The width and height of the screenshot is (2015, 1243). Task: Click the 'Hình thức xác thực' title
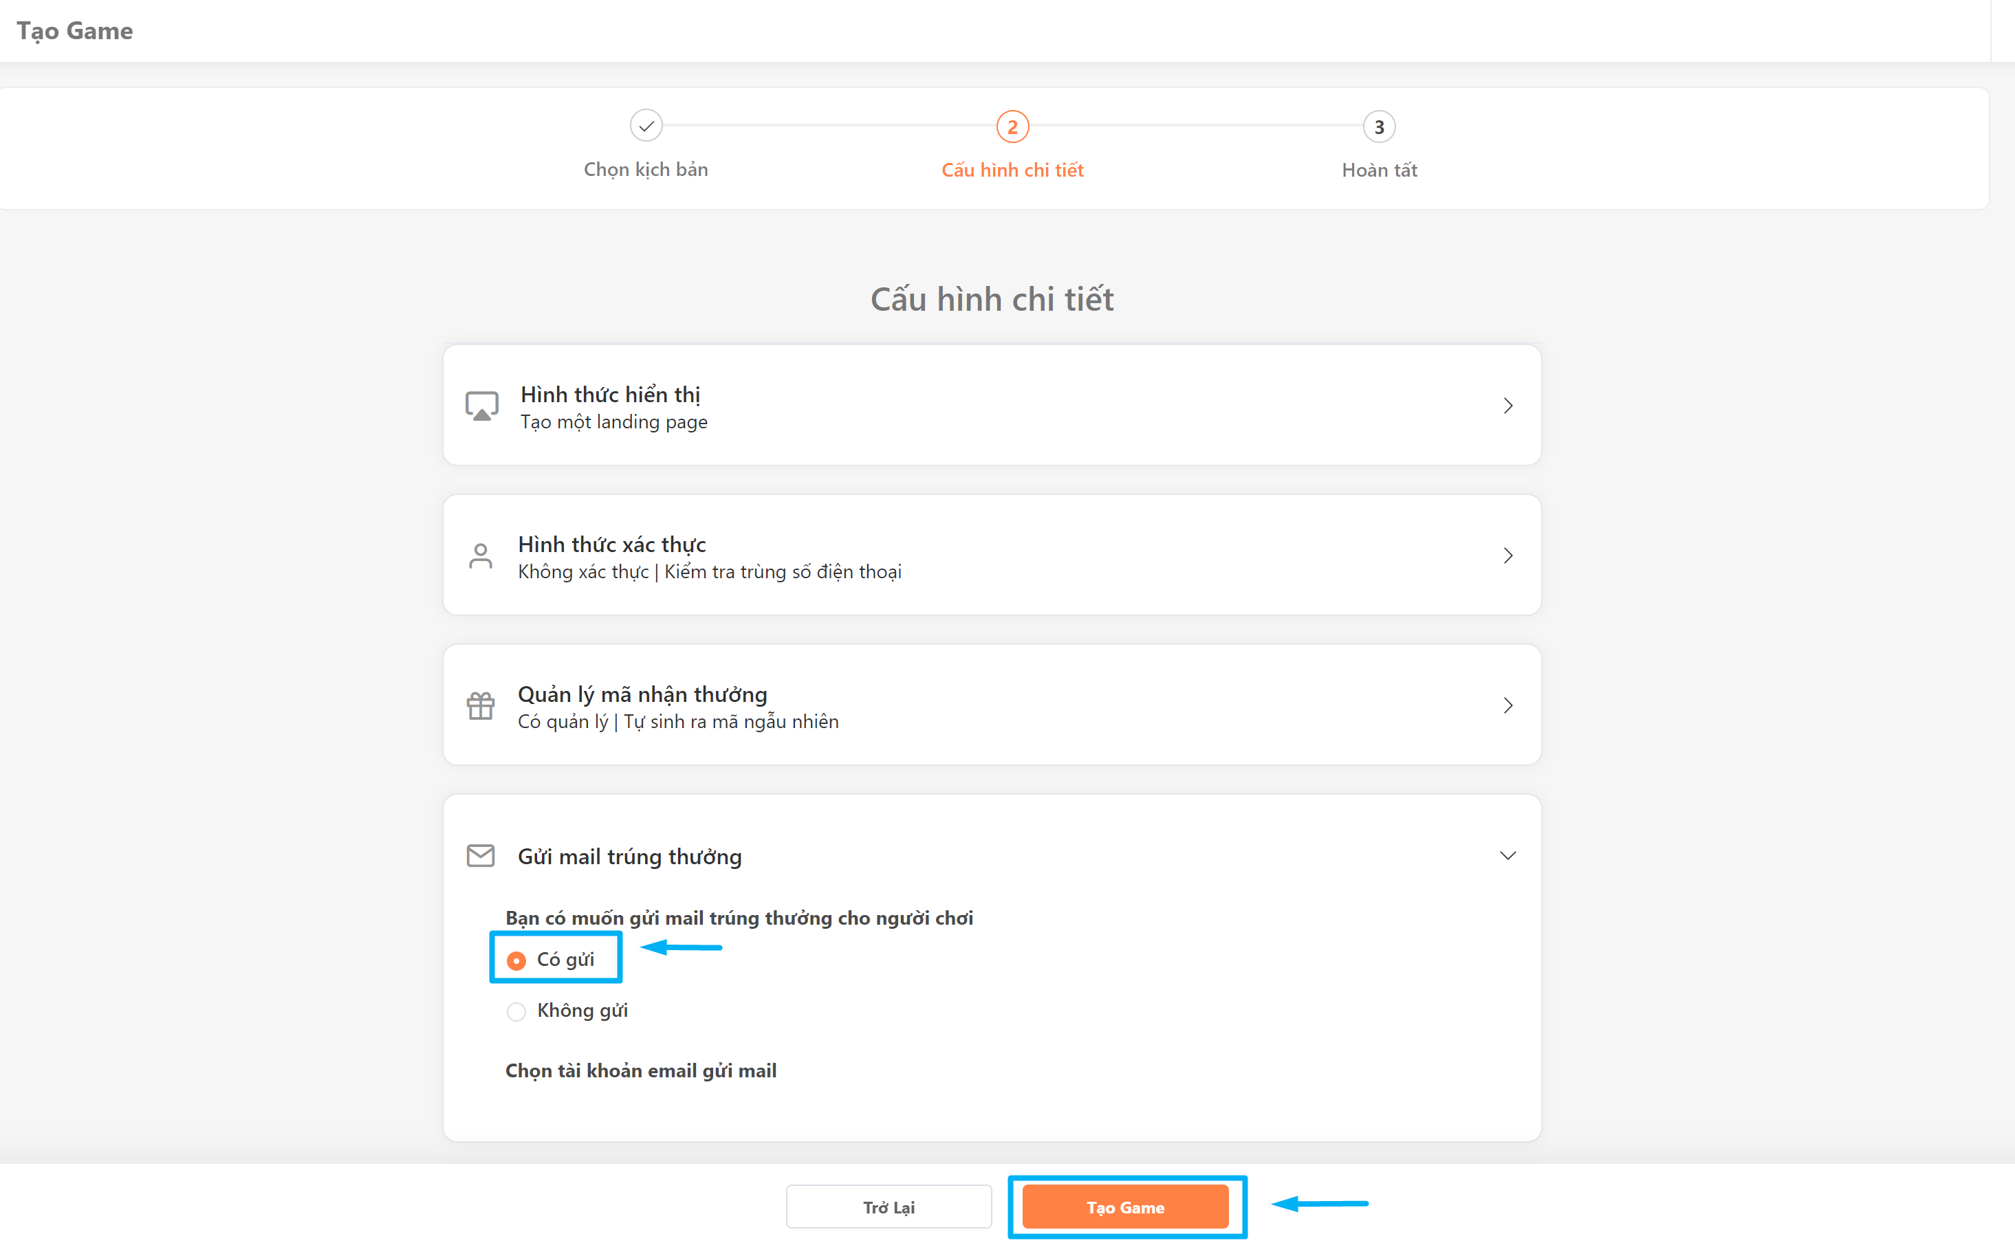pos(611,544)
